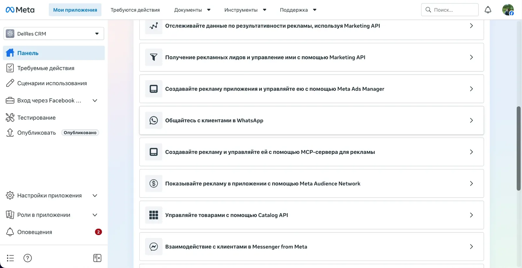Click the MCP-сервера tablet icon
This screenshot has width=522, height=268.
point(154,152)
